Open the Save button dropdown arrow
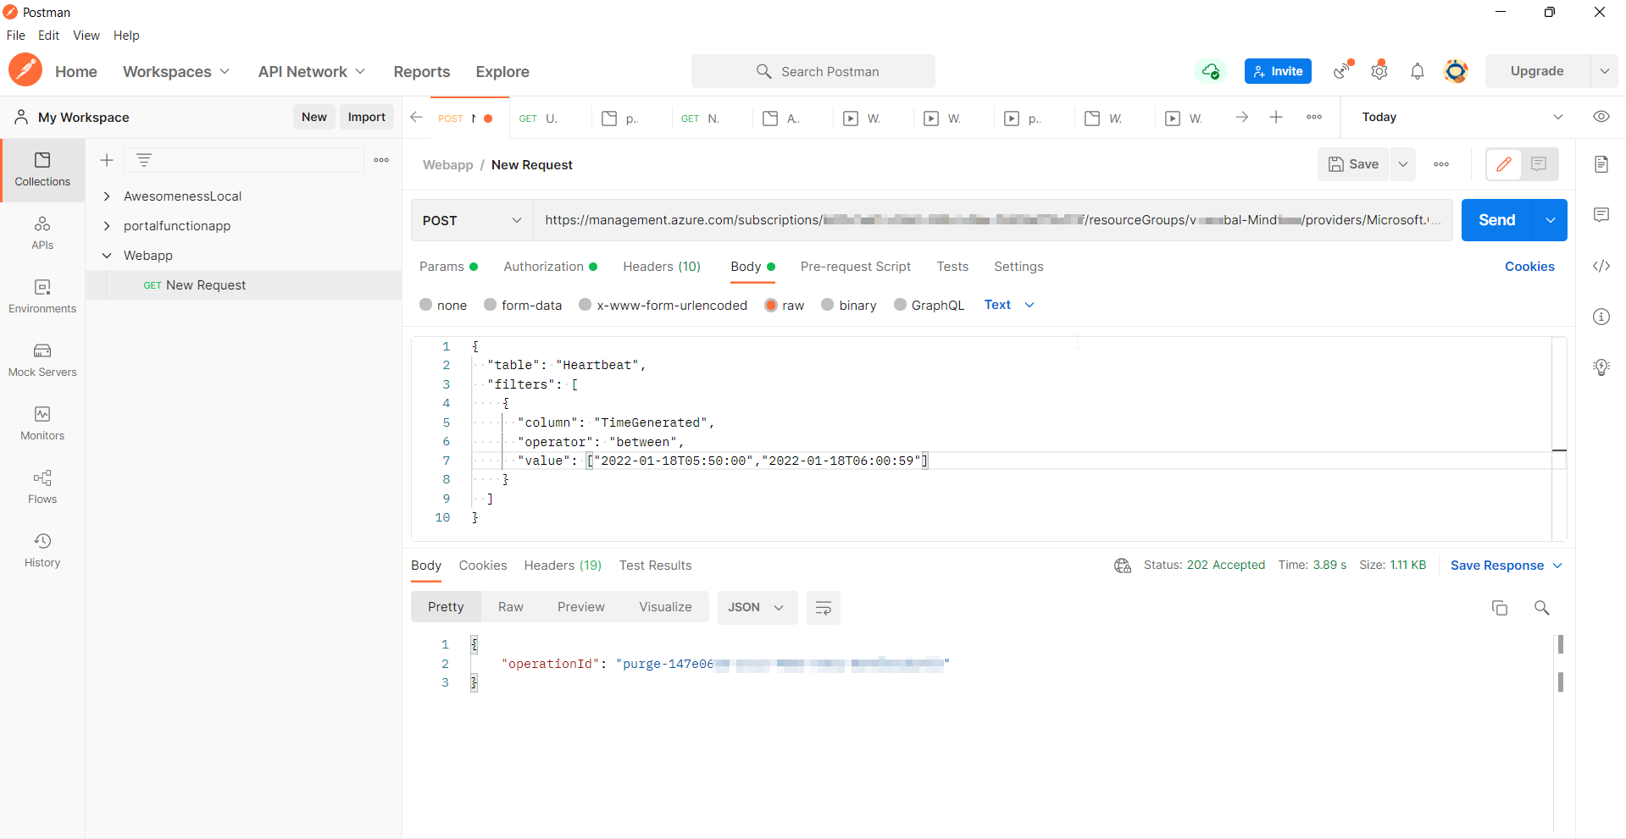The image size is (1626, 839). 1403,164
